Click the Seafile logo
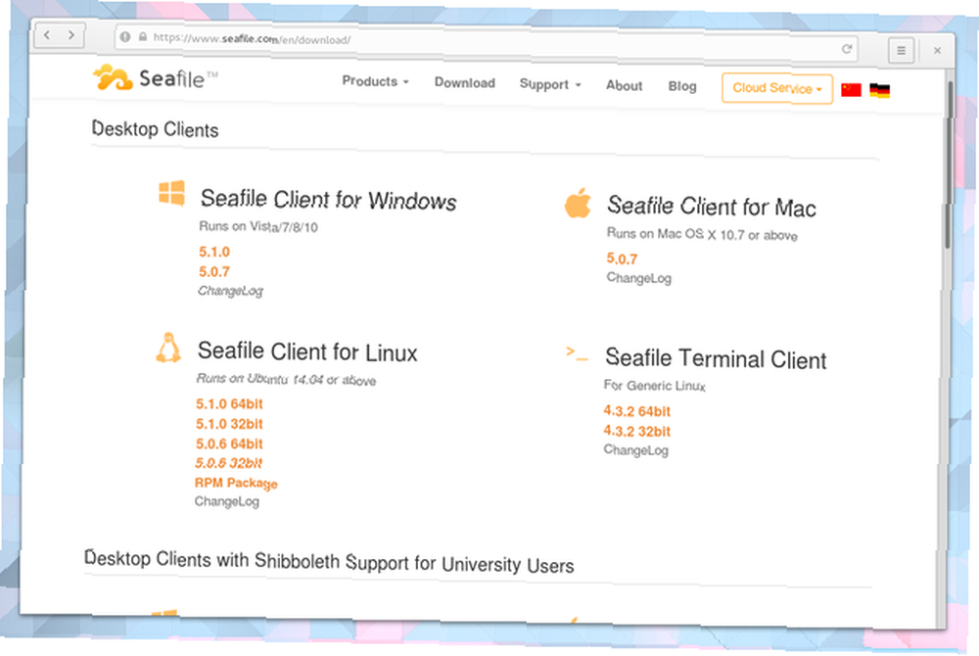Viewport: 979px width, 656px height. click(155, 78)
